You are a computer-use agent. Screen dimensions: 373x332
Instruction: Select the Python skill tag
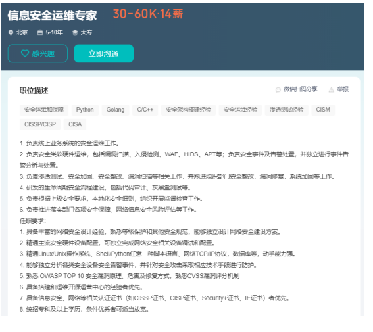pyautogui.click(x=85, y=110)
